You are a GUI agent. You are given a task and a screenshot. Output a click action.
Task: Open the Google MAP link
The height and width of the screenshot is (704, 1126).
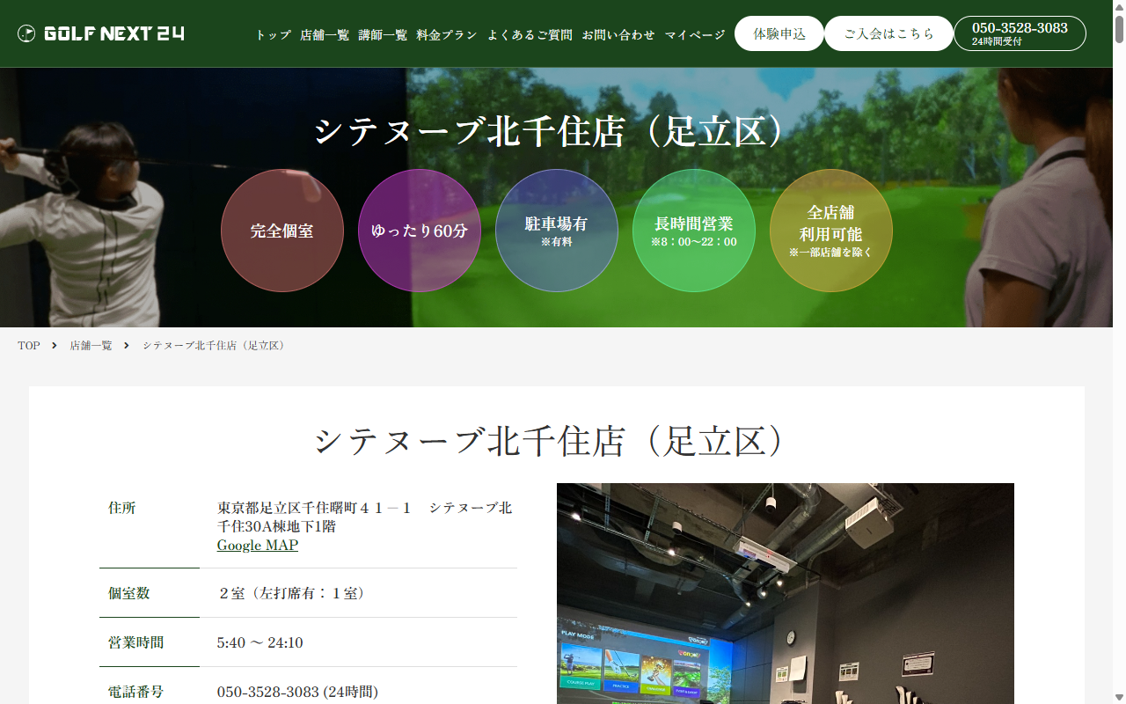point(258,546)
